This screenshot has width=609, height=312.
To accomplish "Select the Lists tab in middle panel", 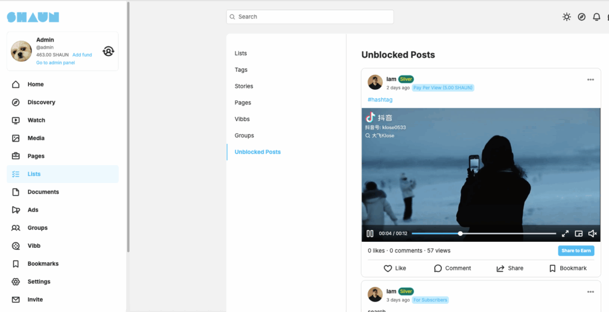I will click(x=286, y=53).
